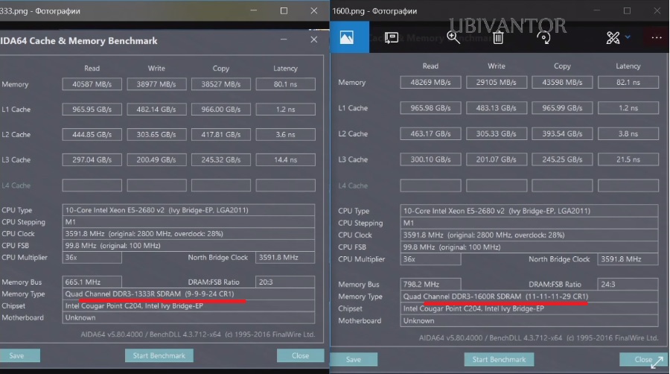Select Memory Type DDR3-1333R SDRAM field
This screenshot has height=374, width=670.
(188, 294)
